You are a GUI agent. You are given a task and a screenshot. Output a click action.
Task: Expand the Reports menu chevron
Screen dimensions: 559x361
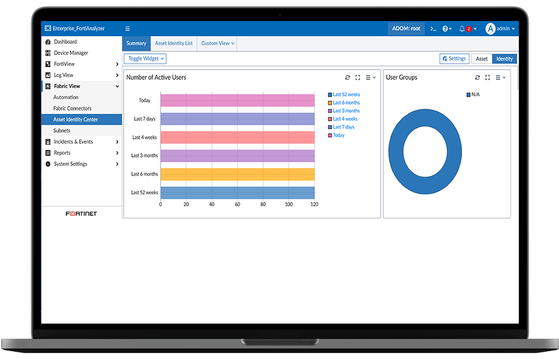click(117, 153)
